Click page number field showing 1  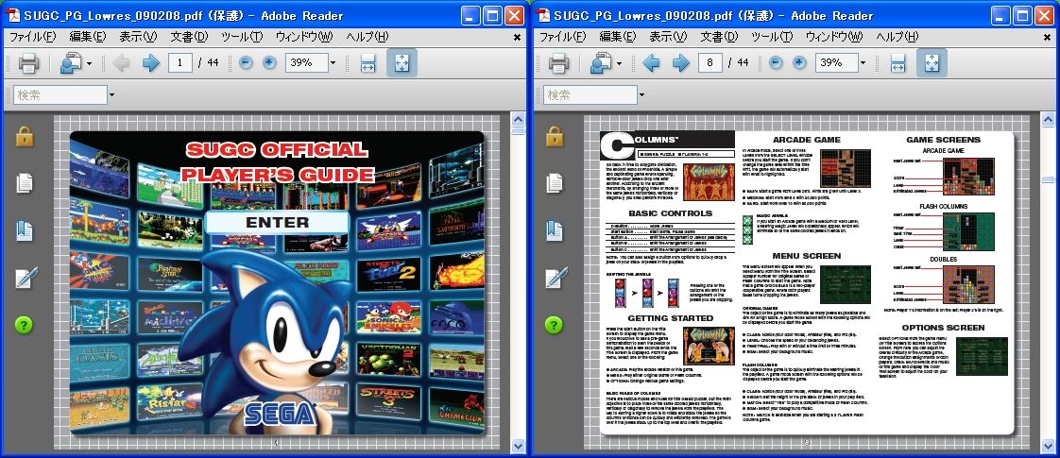tap(180, 63)
